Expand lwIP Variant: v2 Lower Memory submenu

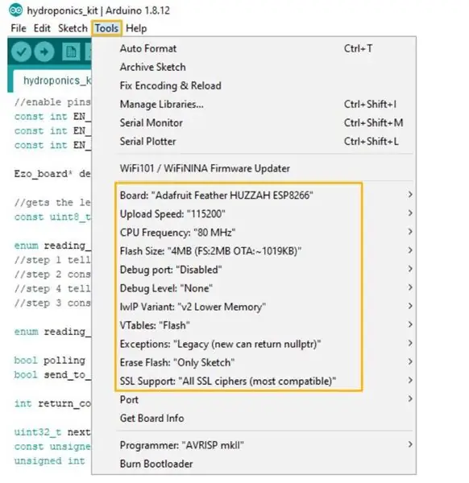pos(254,307)
